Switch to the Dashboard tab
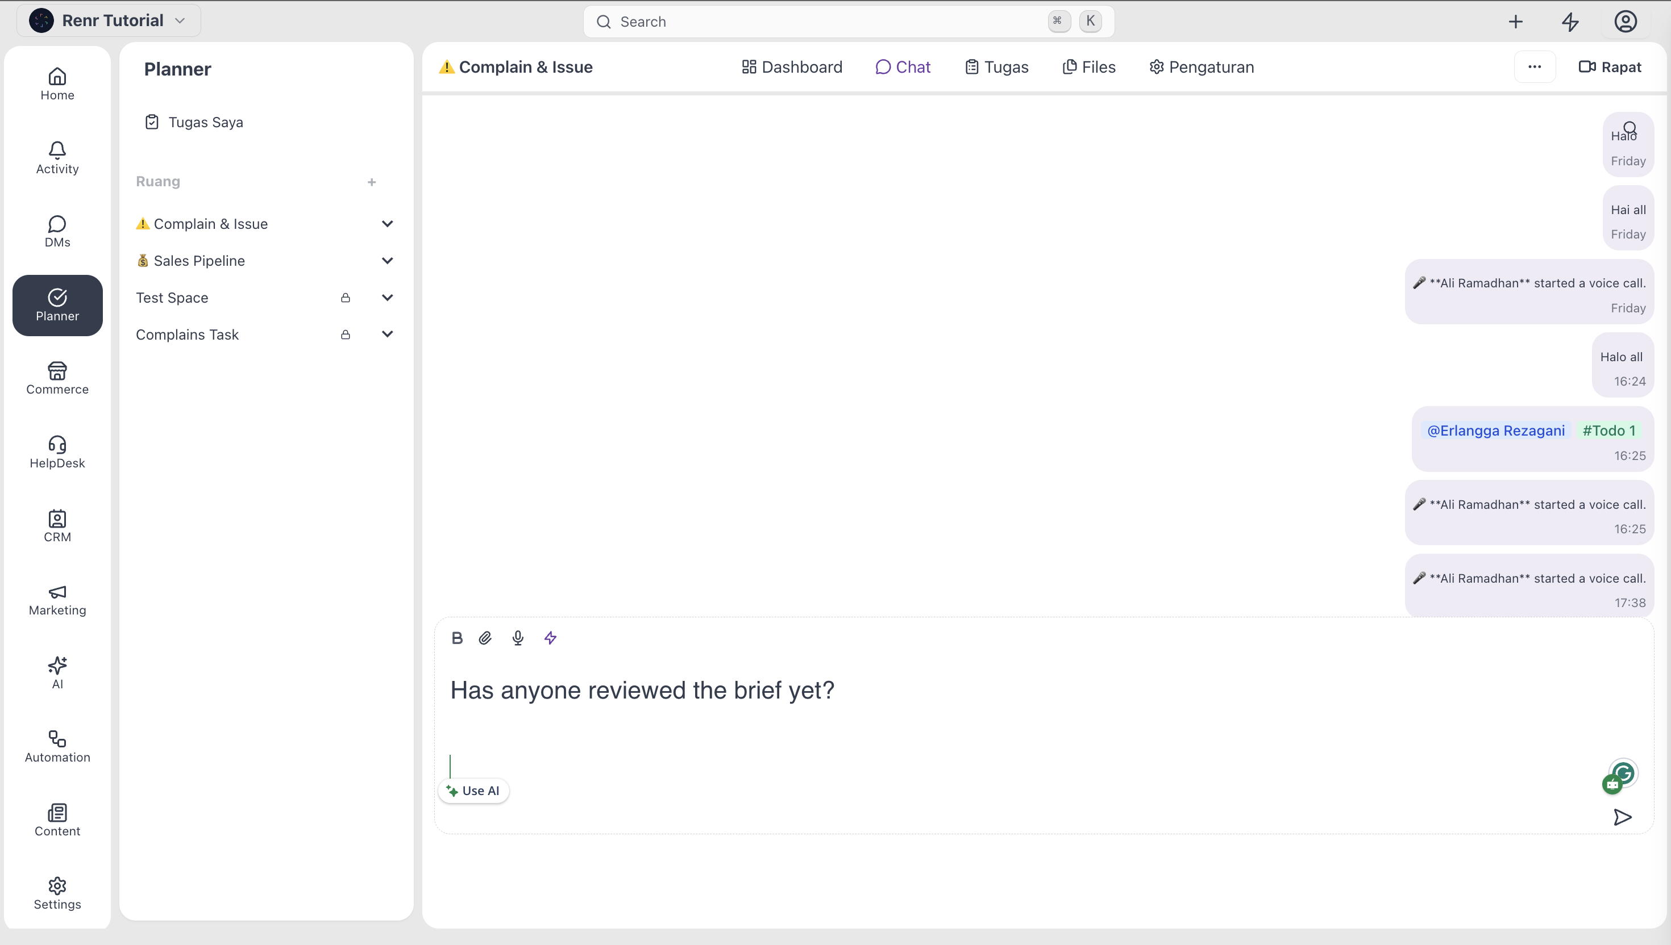Screen dimensions: 1671x945 pos(792,67)
